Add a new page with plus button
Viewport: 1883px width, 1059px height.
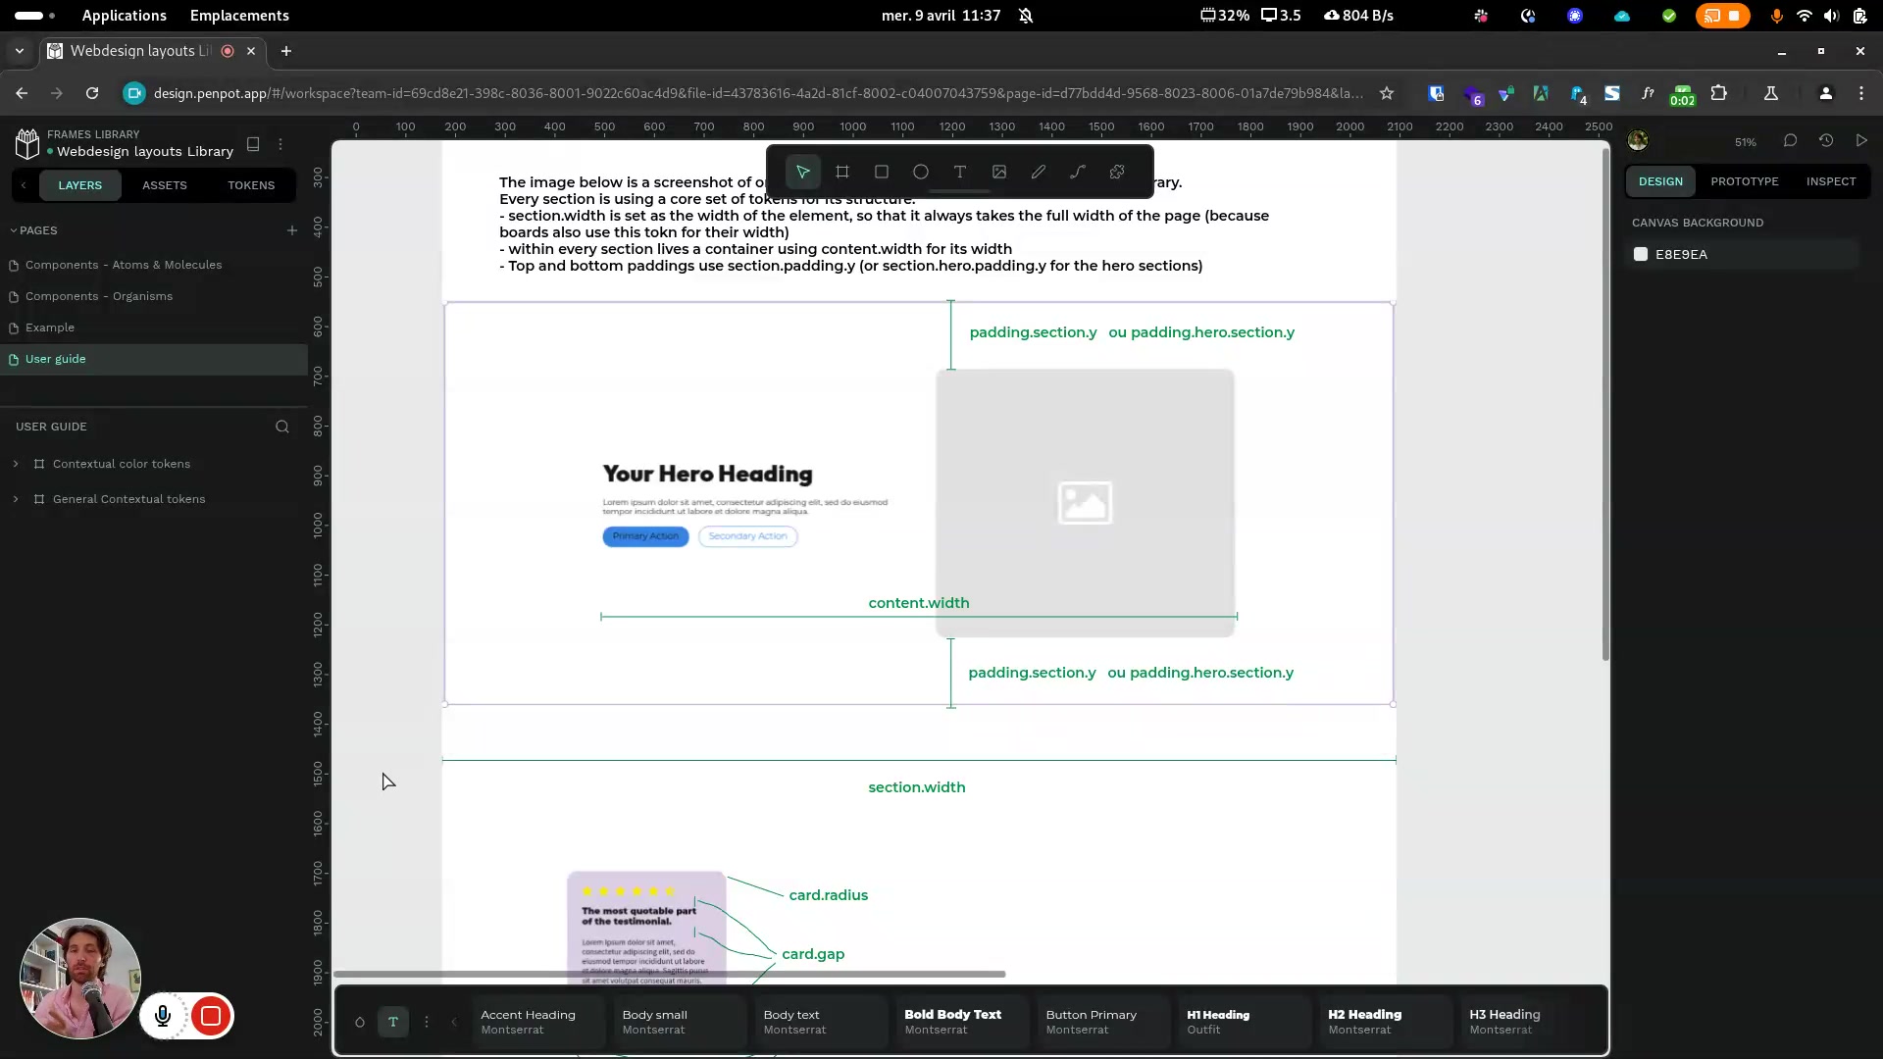pos(291,230)
